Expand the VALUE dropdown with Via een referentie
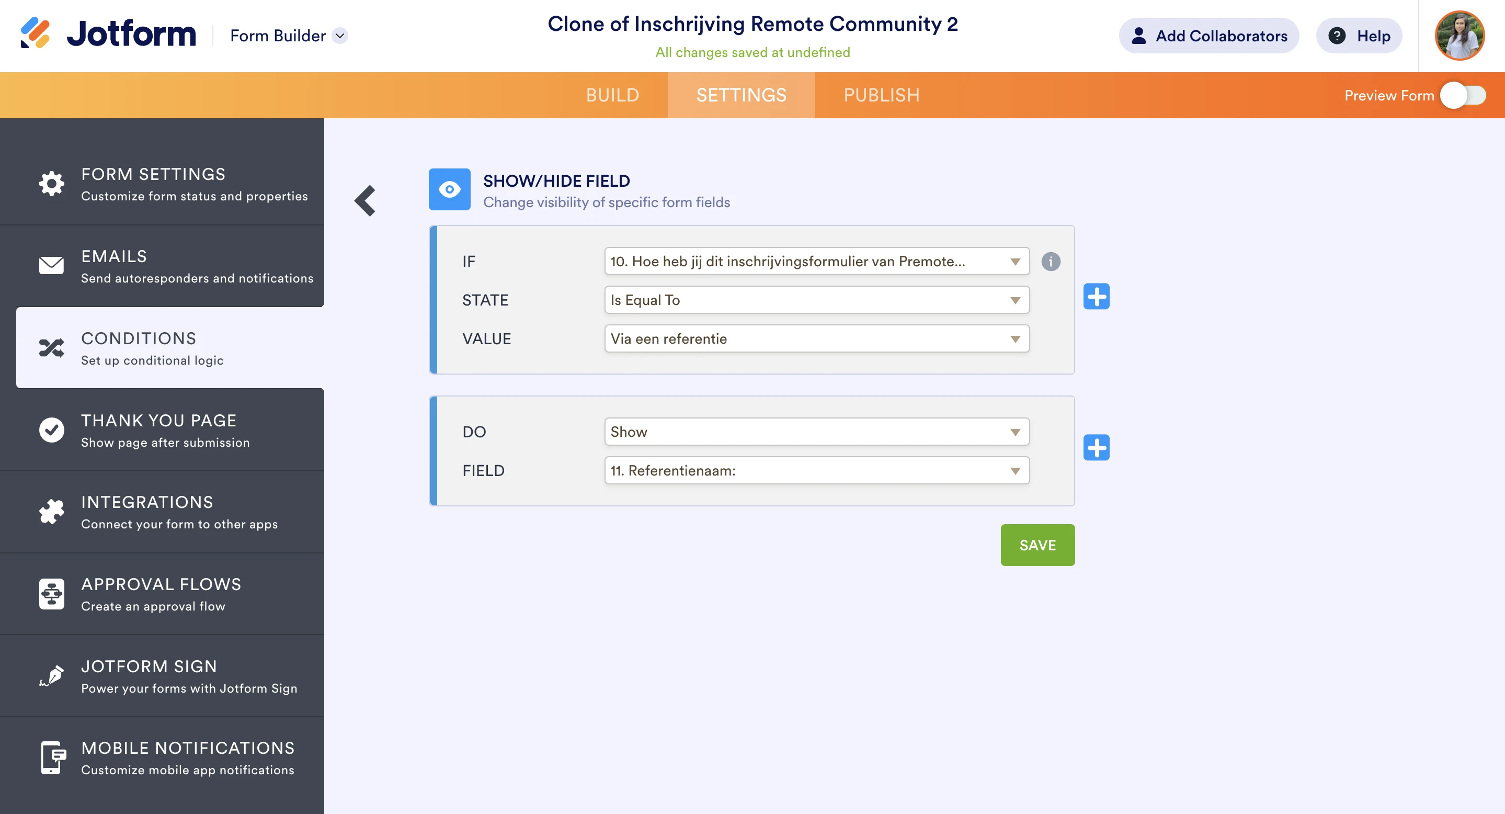Screen dimensions: 1505x814 pyautogui.click(x=816, y=338)
